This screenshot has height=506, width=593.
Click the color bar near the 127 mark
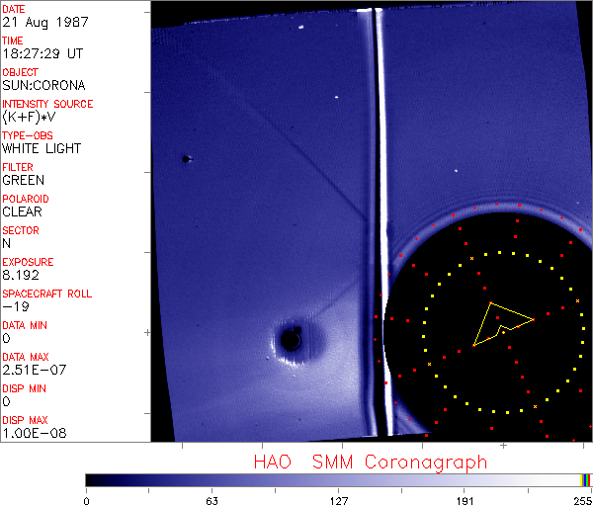pyautogui.click(x=339, y=479)
